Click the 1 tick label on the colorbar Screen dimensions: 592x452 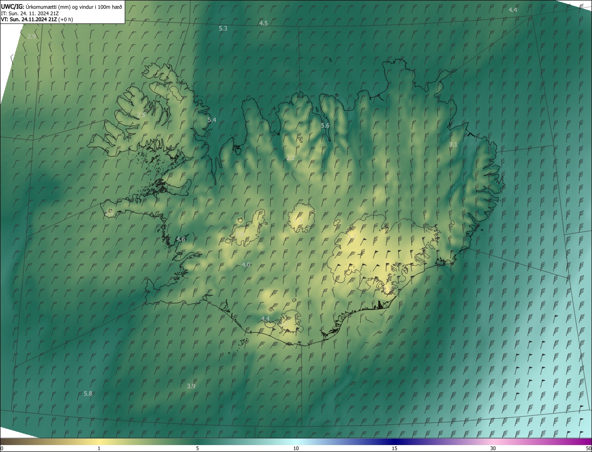tap(99, 448)
